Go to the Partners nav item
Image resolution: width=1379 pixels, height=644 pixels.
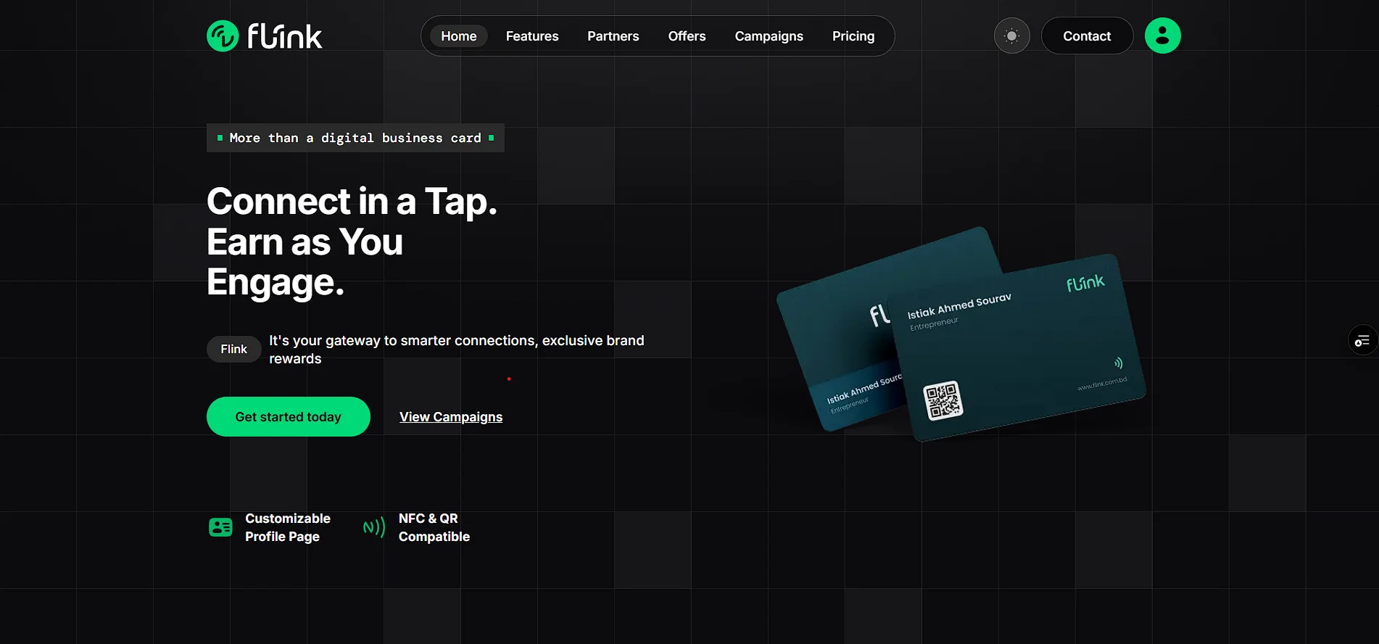[x=613, y=36]
